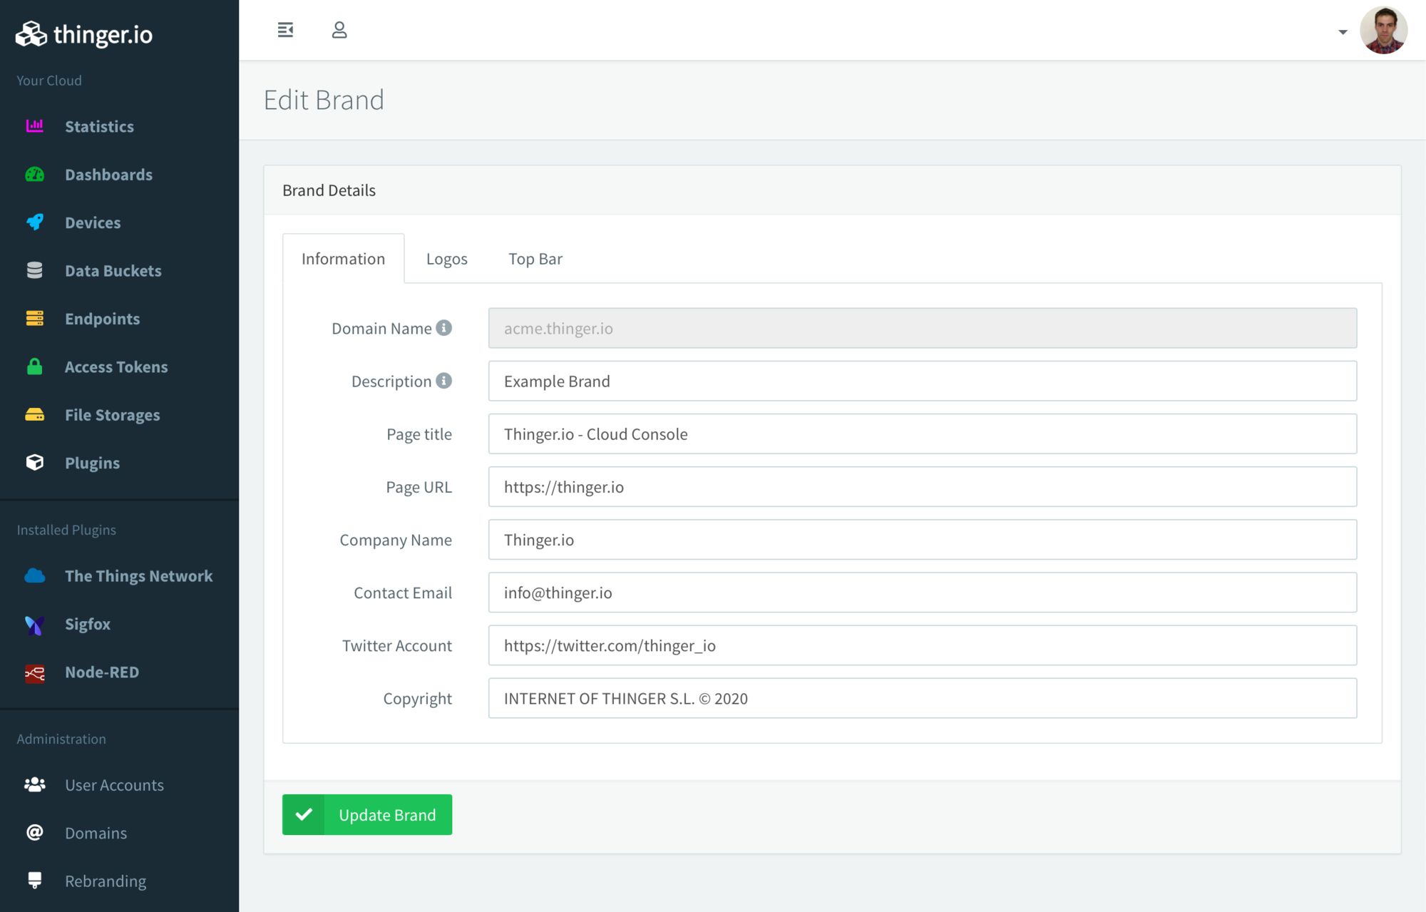Image resolution: width=1426 pixels, height=912 pixels.
Task: Click the disabled Domain Name field
Action: (923, 328)
